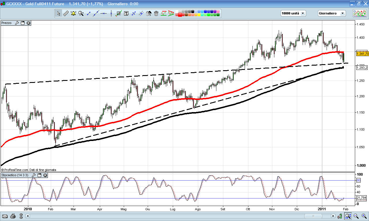Click the trash can delete icon
The width and height of the screenshot is (369, 221).
156,13
